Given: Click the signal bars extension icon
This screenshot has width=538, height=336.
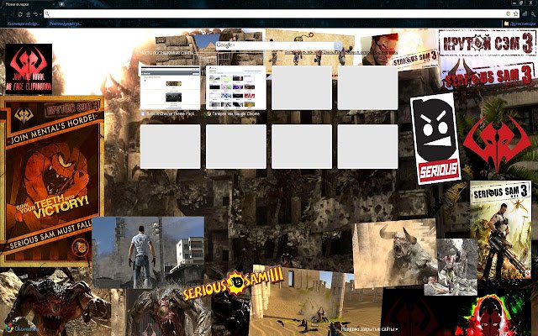Looking at the screenshot, I should (525, 13).
